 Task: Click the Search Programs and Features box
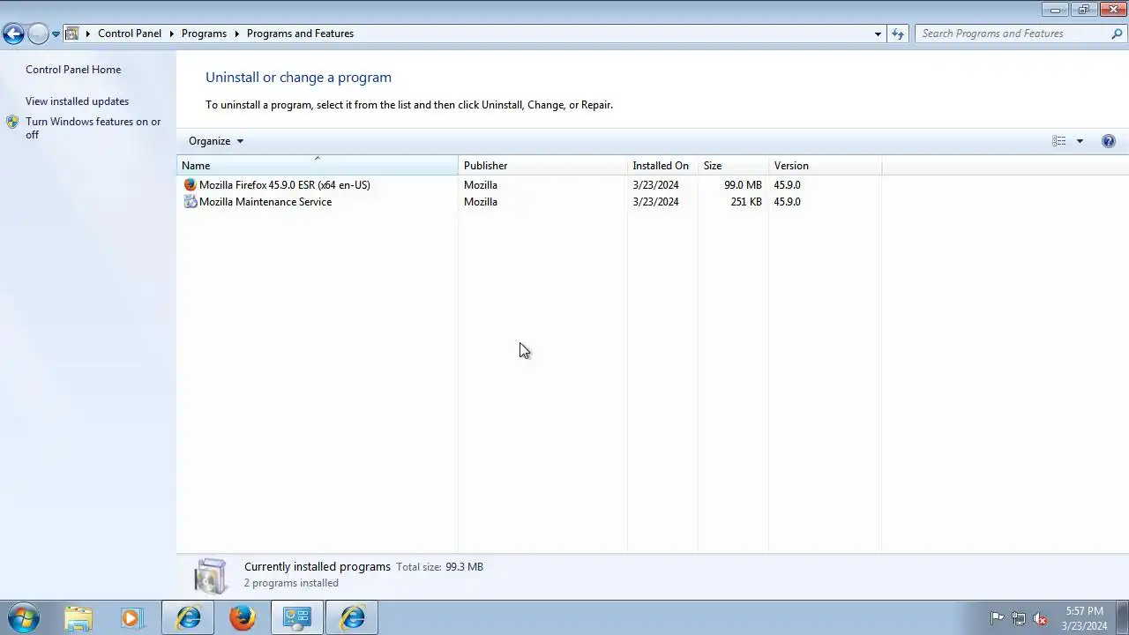click(1012, 34)
